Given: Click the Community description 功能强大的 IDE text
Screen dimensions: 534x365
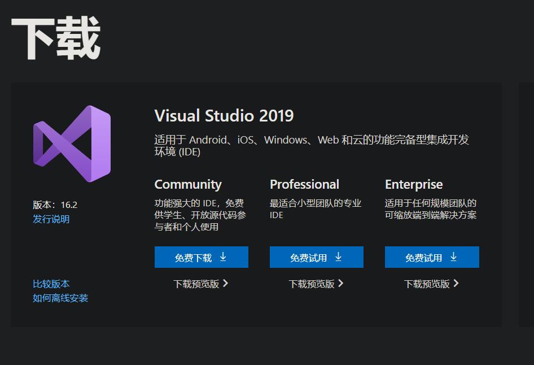Looking at the screenshot, I should tap(200, 215).
